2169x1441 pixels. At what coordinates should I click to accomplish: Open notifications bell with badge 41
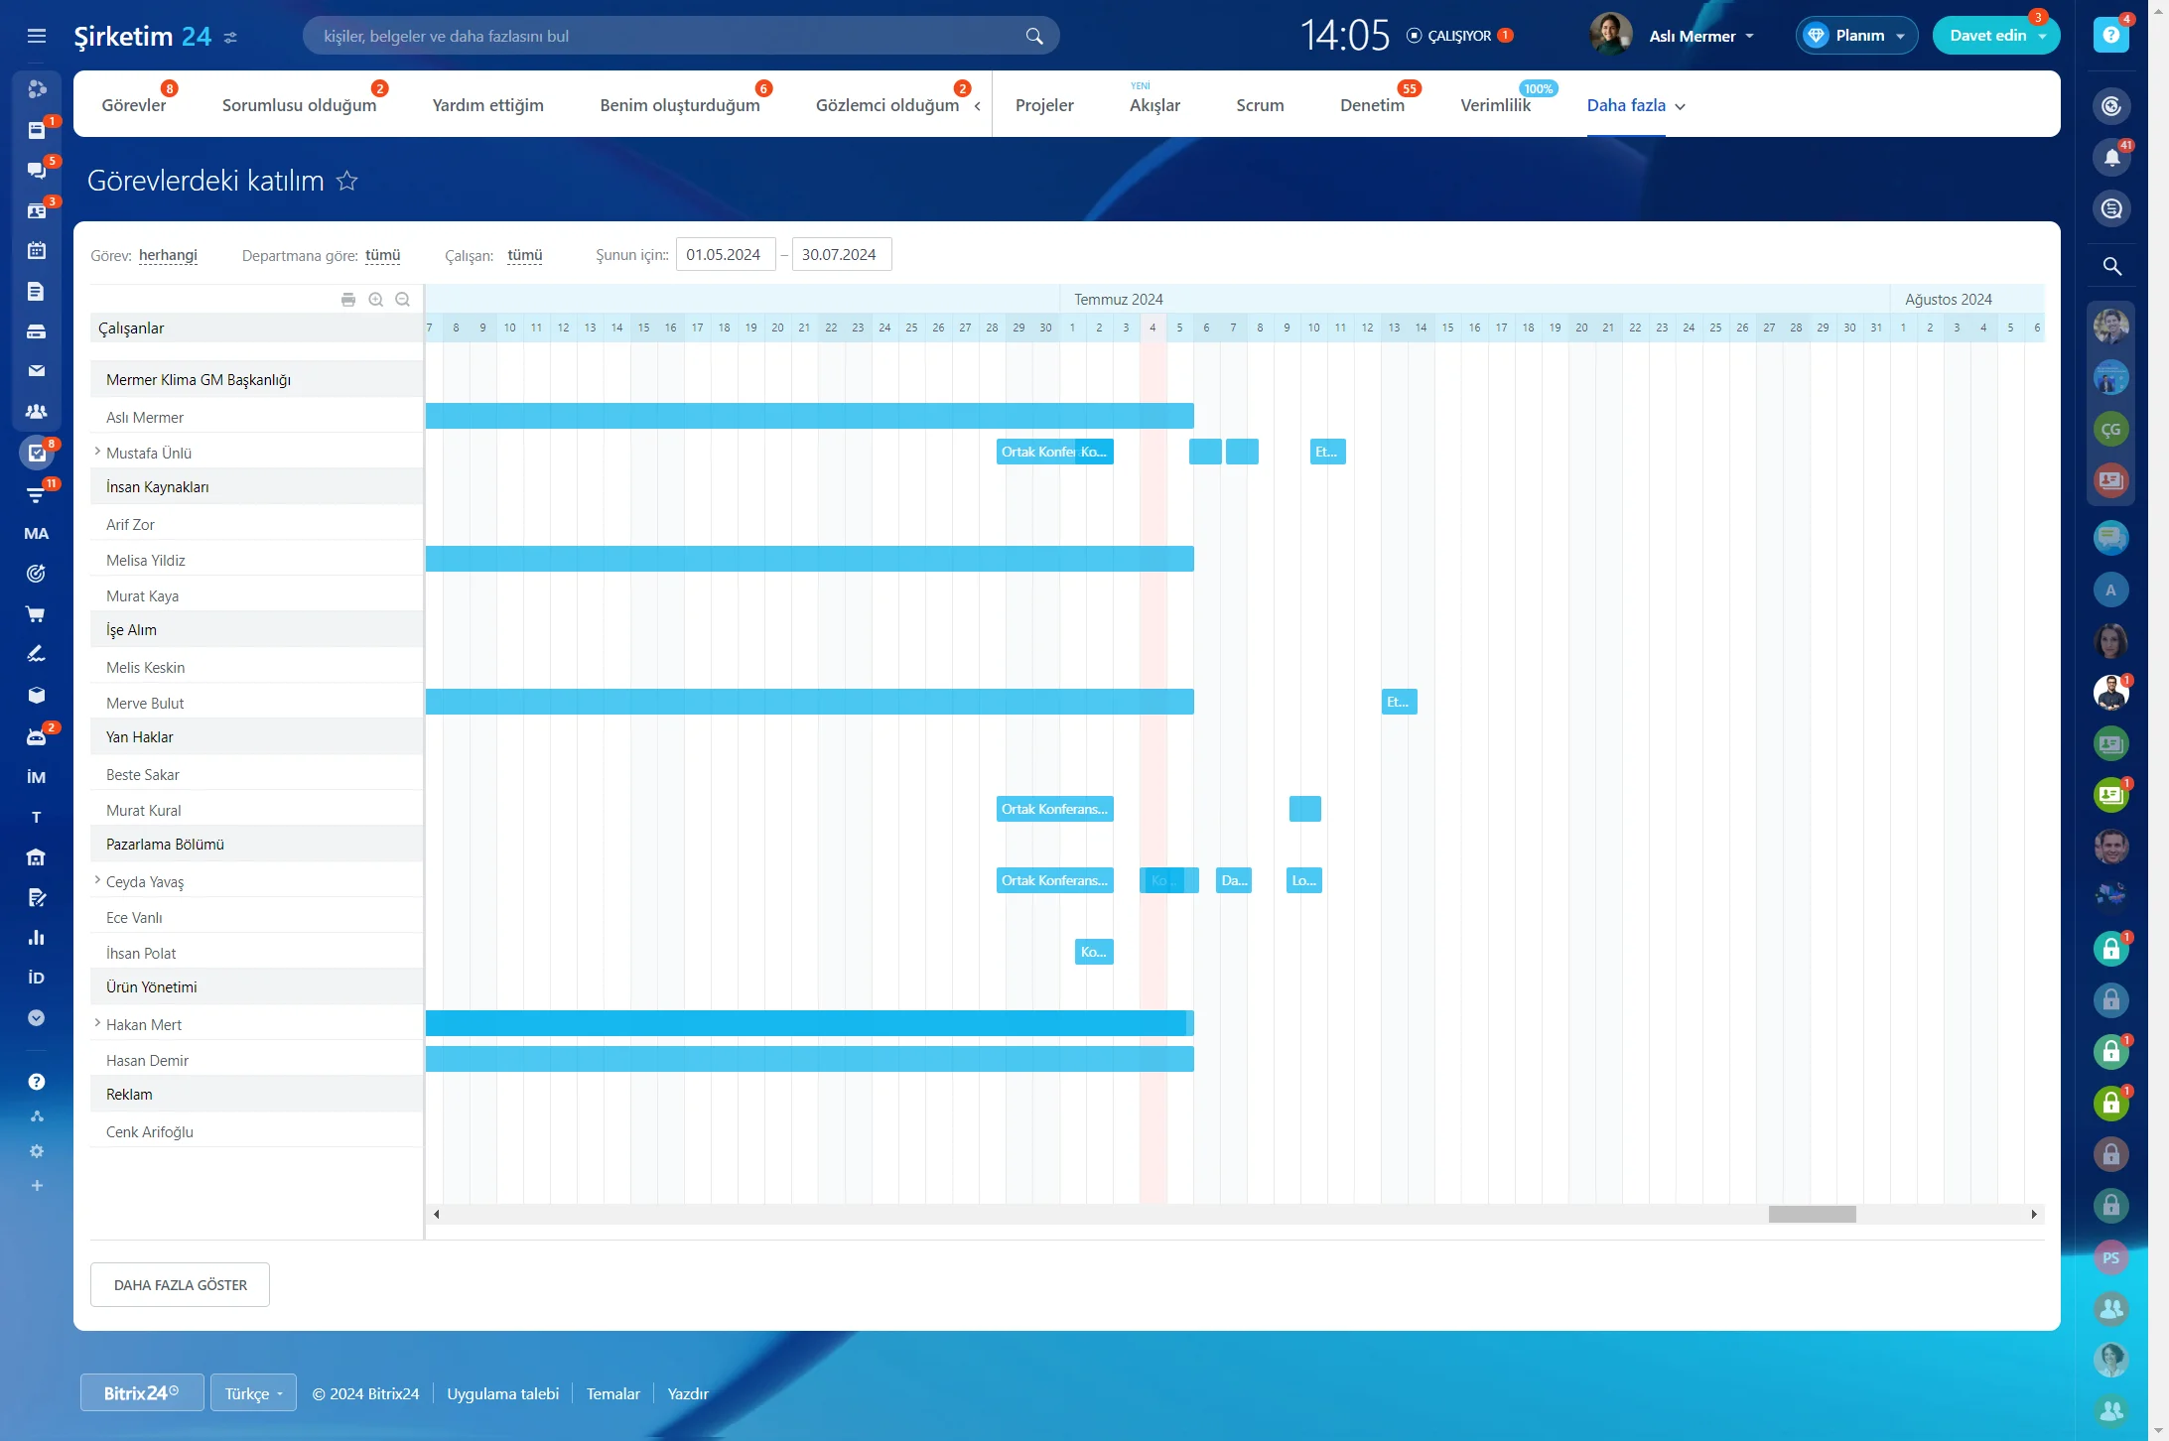tap(2111, 158)
